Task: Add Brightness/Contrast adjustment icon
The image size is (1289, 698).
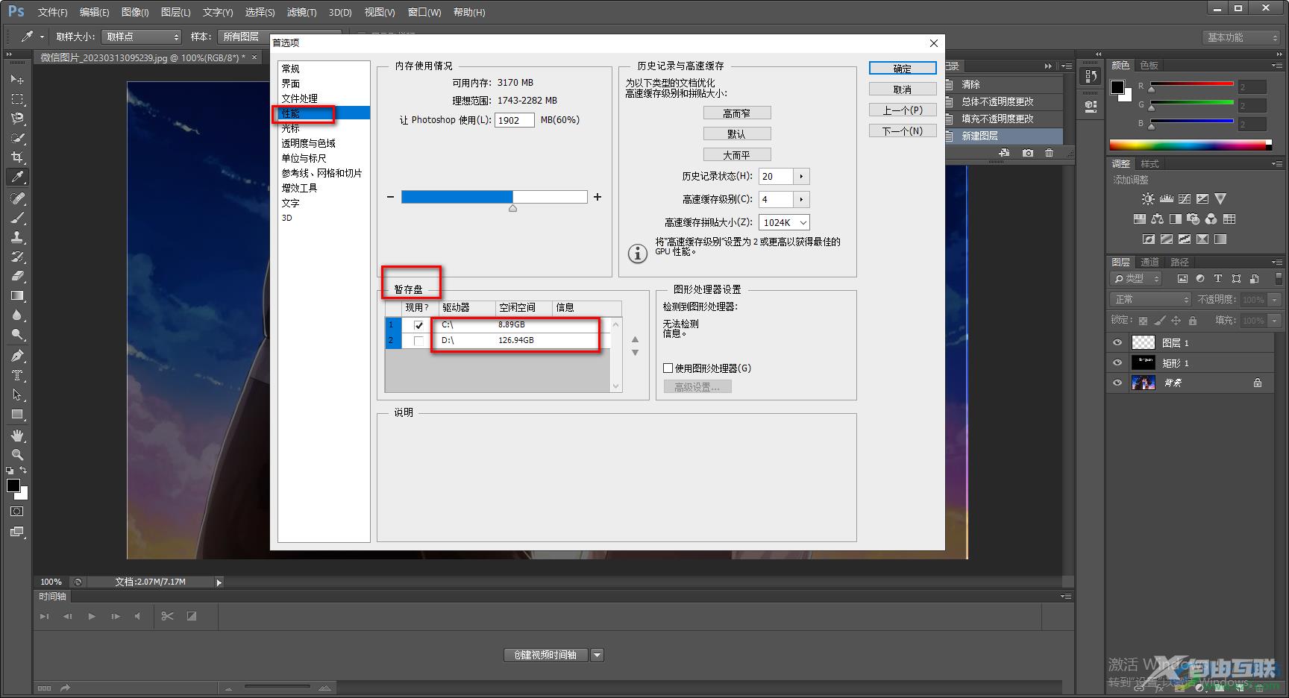Action: (1148, 199)
